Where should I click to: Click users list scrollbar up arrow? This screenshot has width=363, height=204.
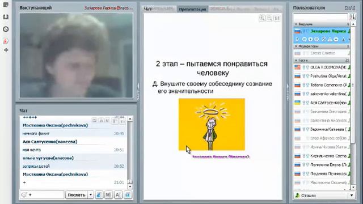click(353, 24)
